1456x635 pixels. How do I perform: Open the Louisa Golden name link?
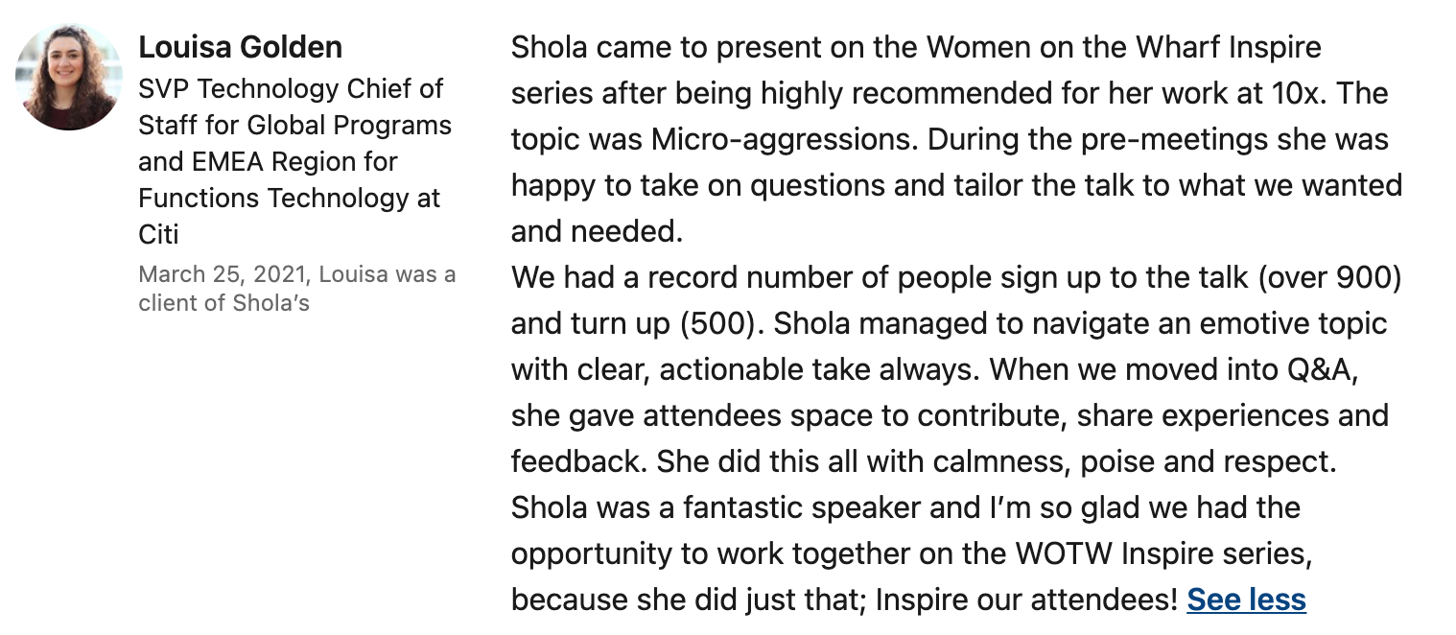point(241,47)
